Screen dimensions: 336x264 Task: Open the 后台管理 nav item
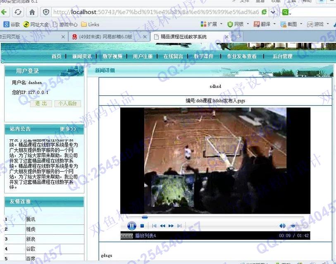coord(282,56)
